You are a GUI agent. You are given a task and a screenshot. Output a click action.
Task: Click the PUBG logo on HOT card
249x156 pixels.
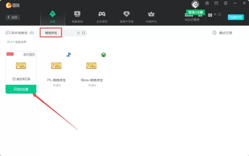(21, 66)
